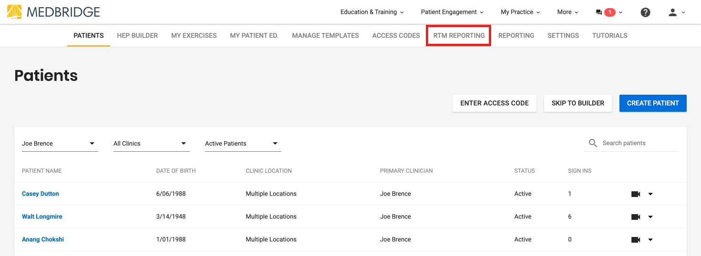Expand the Joe Brence clinician dropdown

(60, 144)
